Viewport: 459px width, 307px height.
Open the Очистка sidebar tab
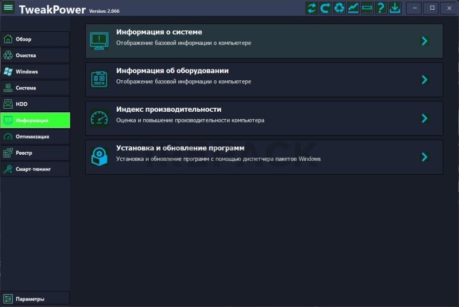point(35,56)
